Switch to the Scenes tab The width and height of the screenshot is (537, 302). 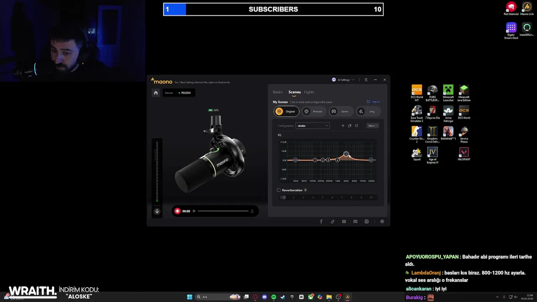(x=295, y=92)
